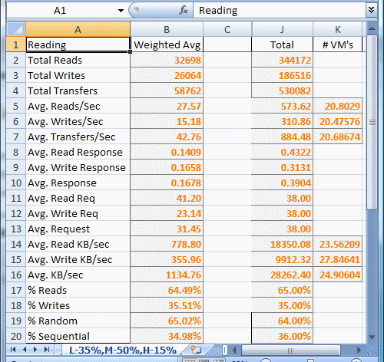Expand the formula bar with chevron
384x362 pixels.
pyautogui.click(x=371, y=10)
